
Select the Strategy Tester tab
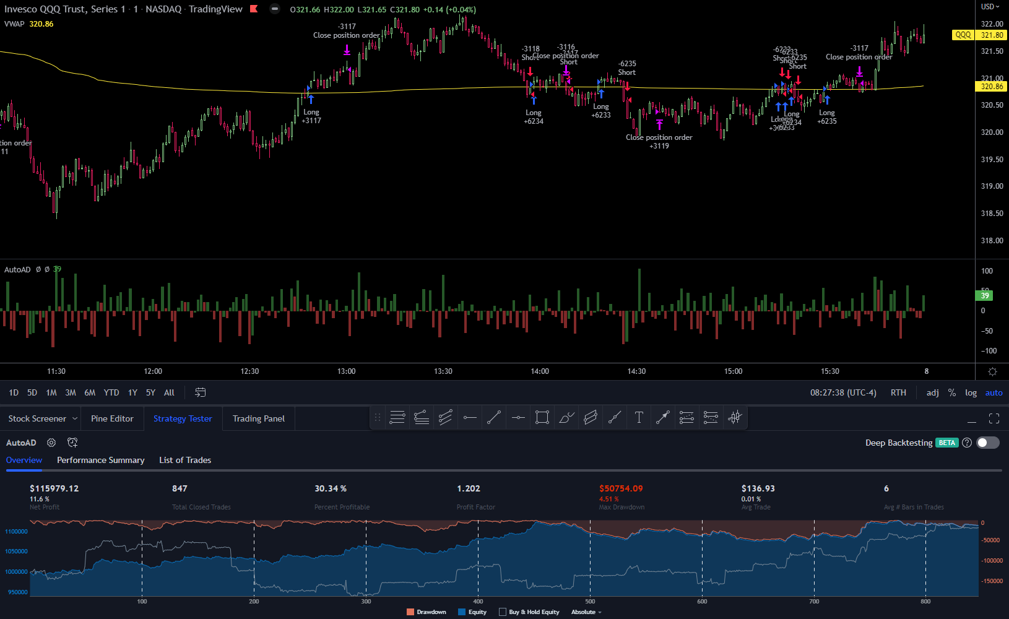click(183, 418)
